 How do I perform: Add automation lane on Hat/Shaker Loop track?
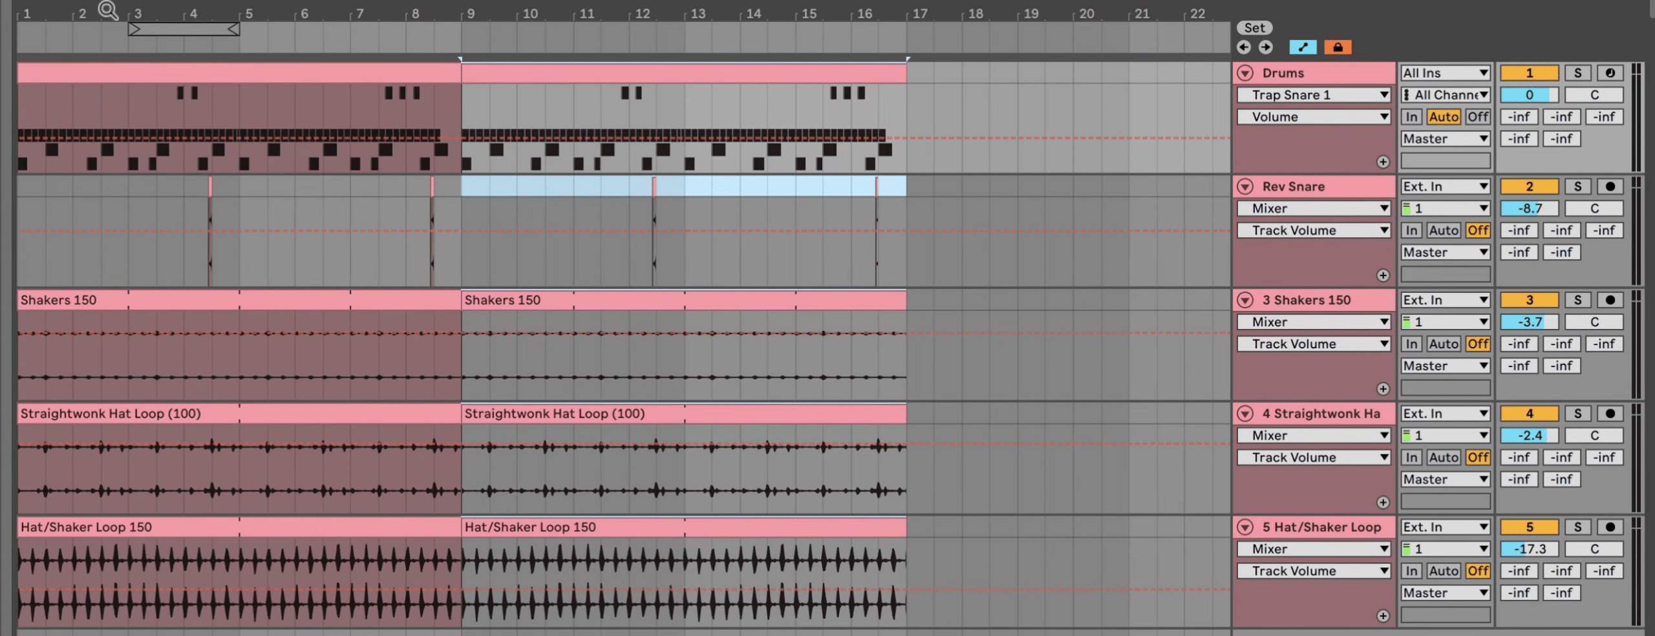click(x=1383, y=616)
